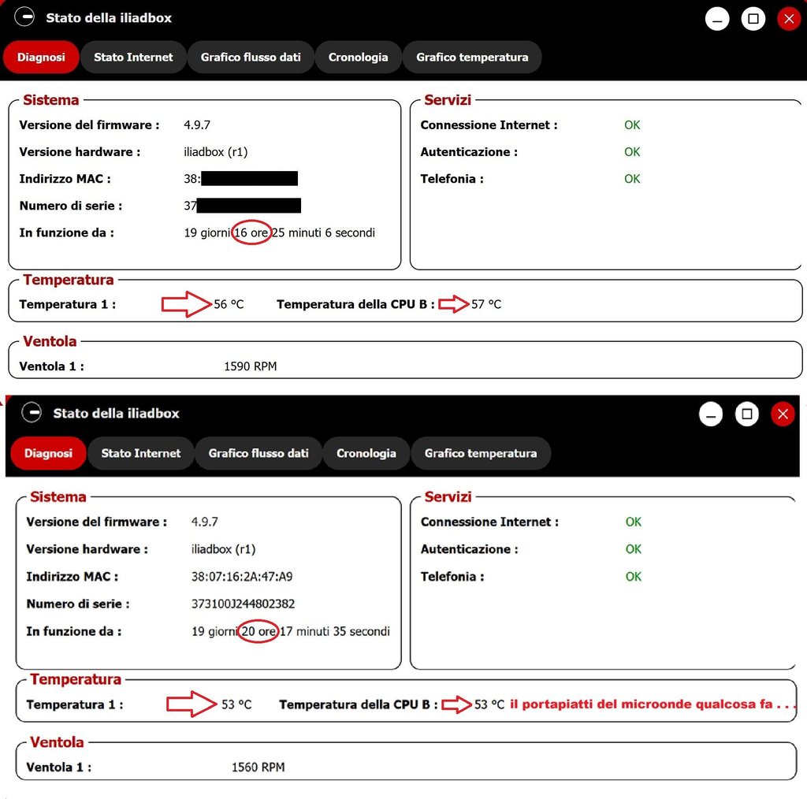
Task: Click the iliadbox logo icon in the bottom window title bar
Action: (x=32, y=412)
